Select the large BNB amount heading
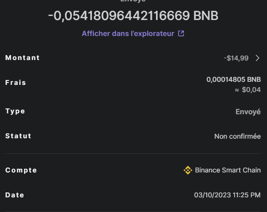Screen dimensions: 267x212 [x=133, y=16]
